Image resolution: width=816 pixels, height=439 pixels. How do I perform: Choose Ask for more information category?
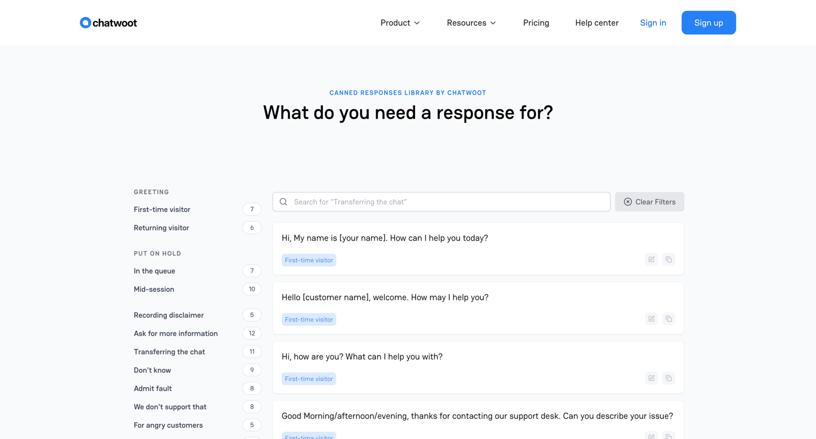pyautogui.click(x=198, y=333)
